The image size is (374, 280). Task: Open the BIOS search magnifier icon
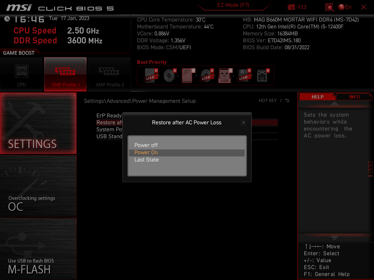point(329,7)
